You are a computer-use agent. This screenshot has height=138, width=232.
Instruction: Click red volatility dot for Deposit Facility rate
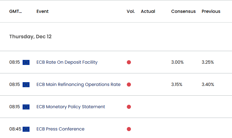(129, 62)
